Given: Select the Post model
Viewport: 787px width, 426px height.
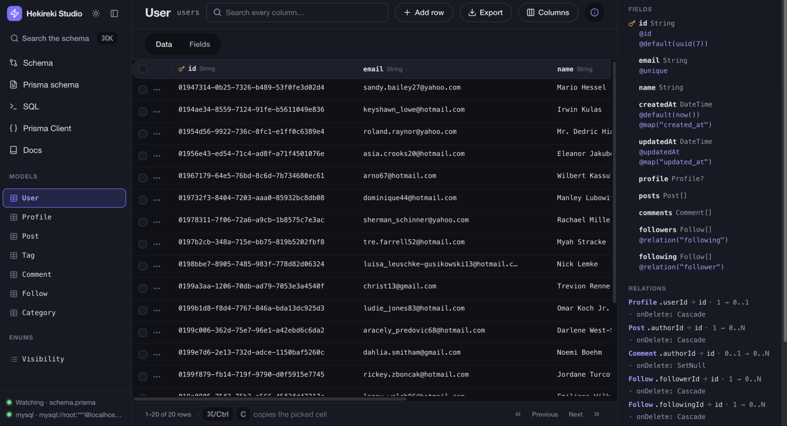Looking at the screenshot, I should (64, 236).
